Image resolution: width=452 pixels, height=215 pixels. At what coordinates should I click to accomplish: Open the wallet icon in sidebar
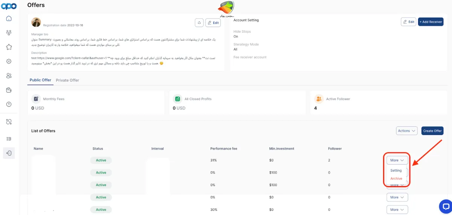(9, 90)
